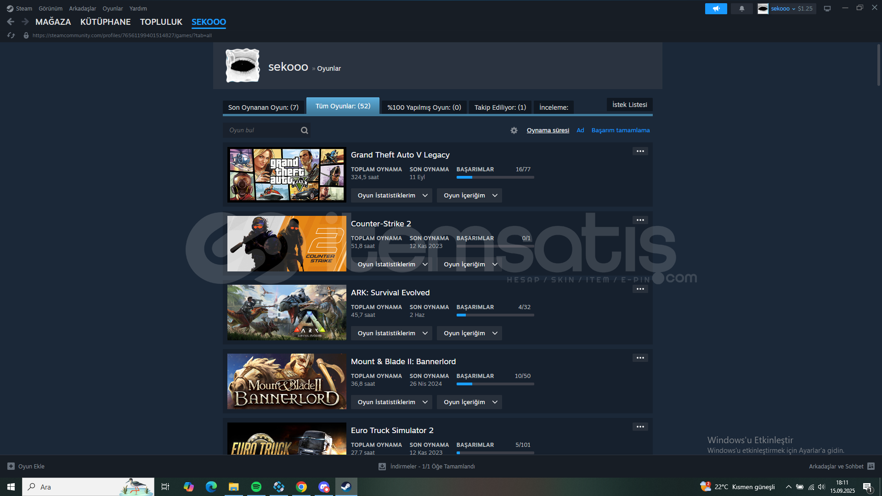882x496 pixels.
Task: Click GTA V achievements progress bar
Action: [495, 177]
